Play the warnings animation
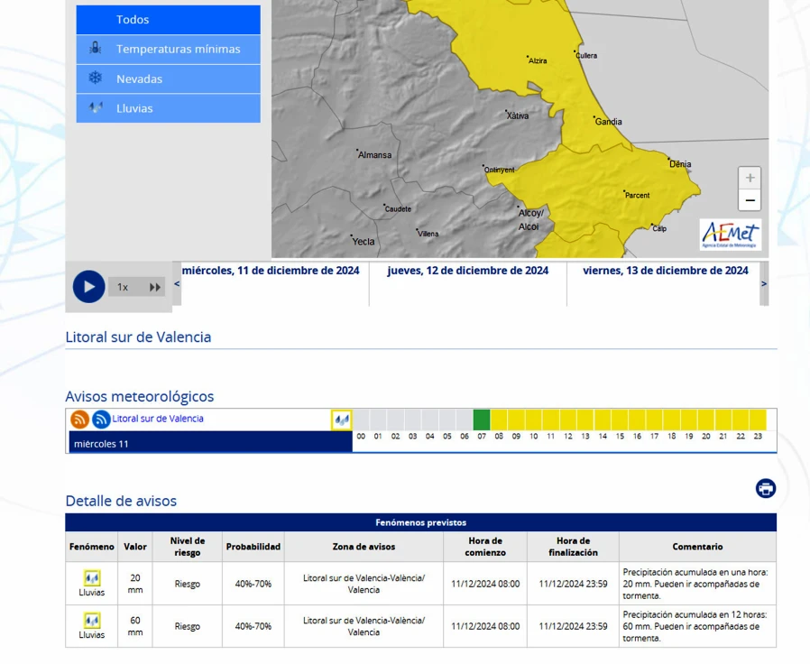 (x=89, y=287)
